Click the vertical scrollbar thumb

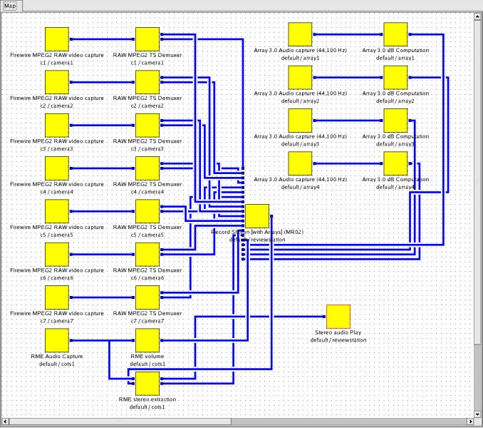coord(477,182)
